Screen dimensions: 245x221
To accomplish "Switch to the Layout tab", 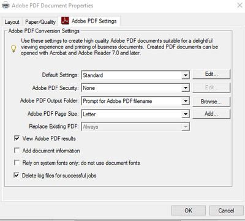I will [12, 22].
